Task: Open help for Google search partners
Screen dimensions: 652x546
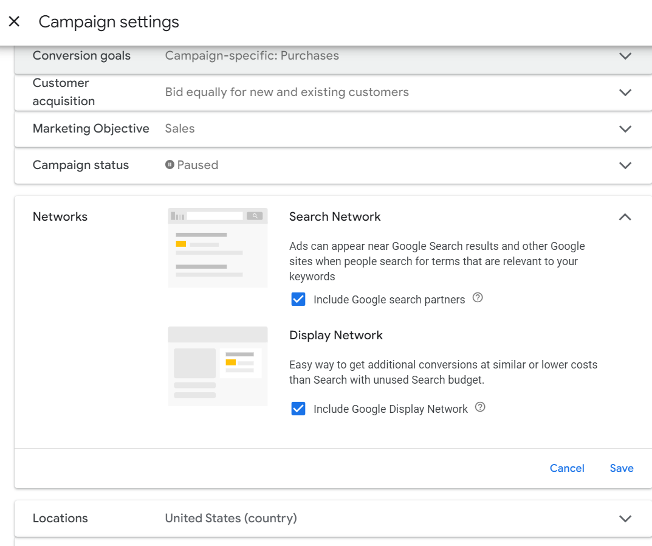Action: 478,297
